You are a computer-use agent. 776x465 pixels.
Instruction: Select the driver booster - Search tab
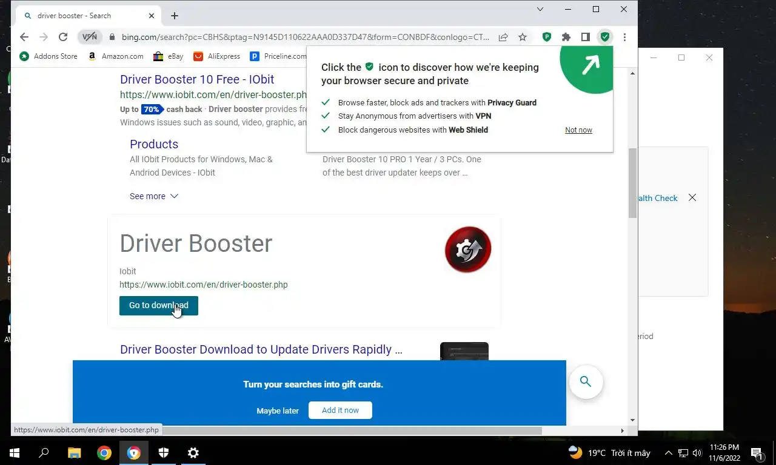tap(89, 16)
